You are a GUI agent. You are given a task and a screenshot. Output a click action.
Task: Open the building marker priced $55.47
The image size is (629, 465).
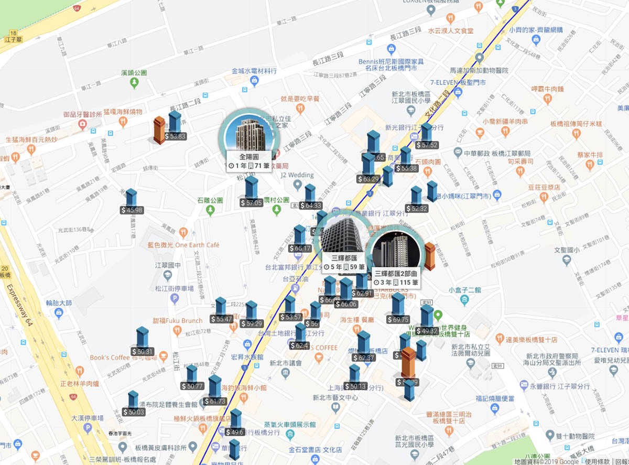click(221, 310)
